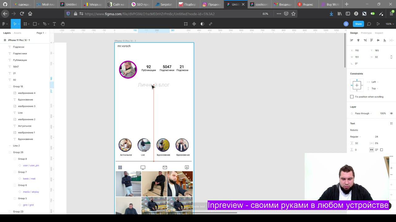Align selection to top
This screenshot has height=222, width=396.
point(372,40)
